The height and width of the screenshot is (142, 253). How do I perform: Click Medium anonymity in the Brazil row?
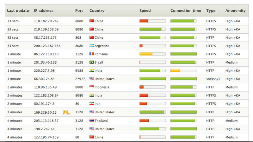(x=231, y=62)
